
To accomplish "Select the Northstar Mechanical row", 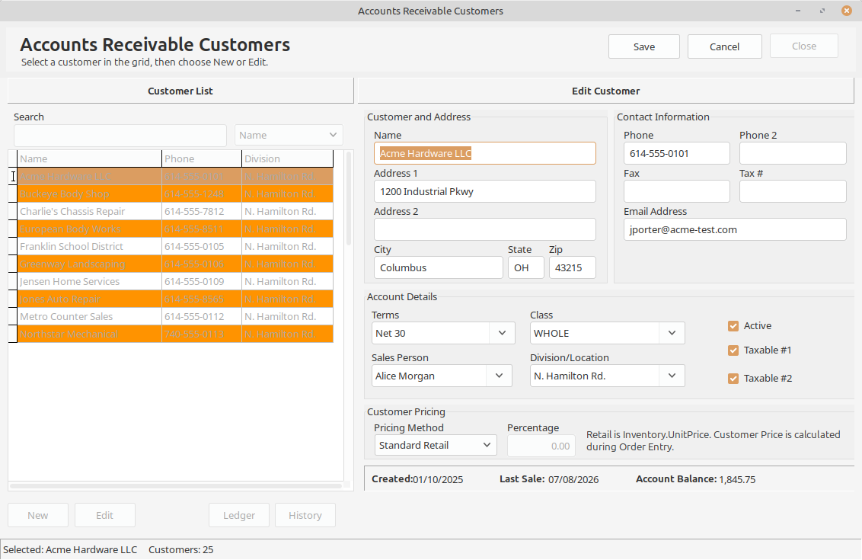I will click(x=175, y=334).
